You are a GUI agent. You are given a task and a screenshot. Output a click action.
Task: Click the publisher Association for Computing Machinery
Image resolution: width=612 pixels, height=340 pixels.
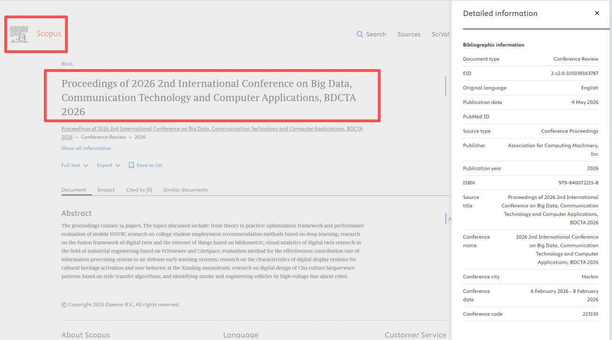[553, 150]
